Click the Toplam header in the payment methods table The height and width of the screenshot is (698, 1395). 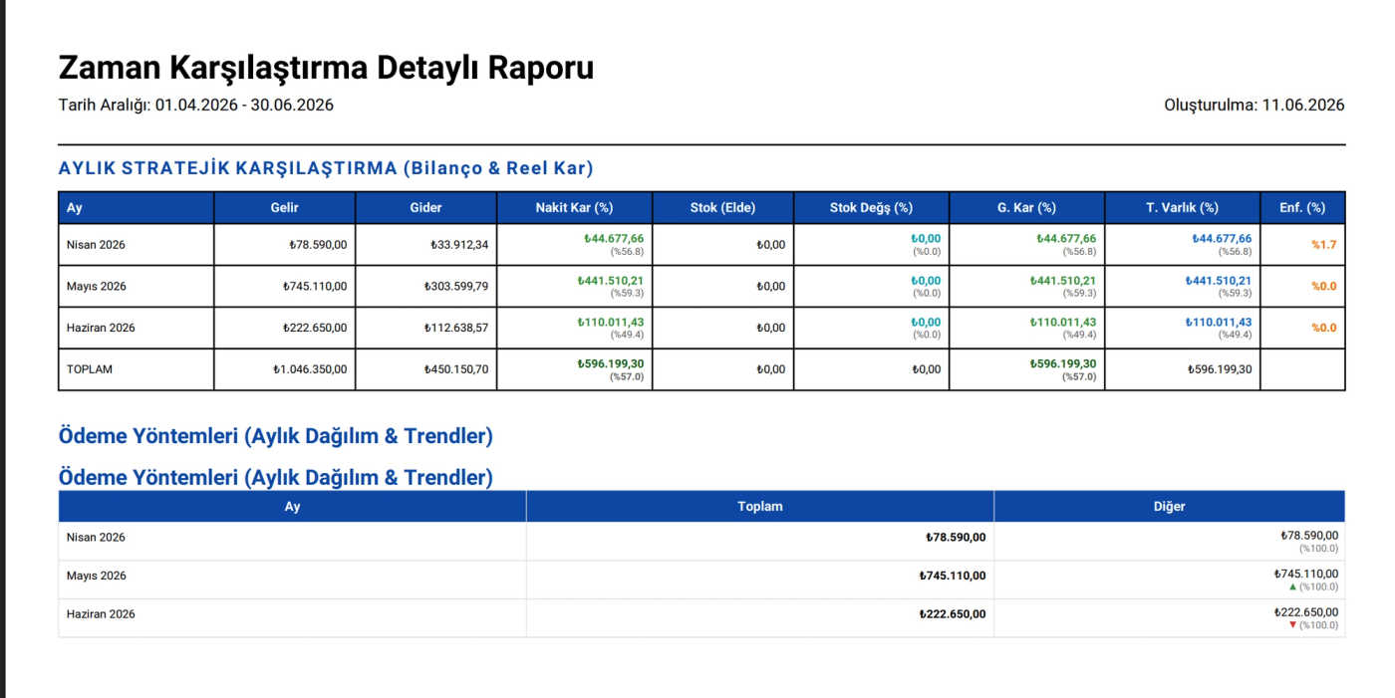(760, 507)
